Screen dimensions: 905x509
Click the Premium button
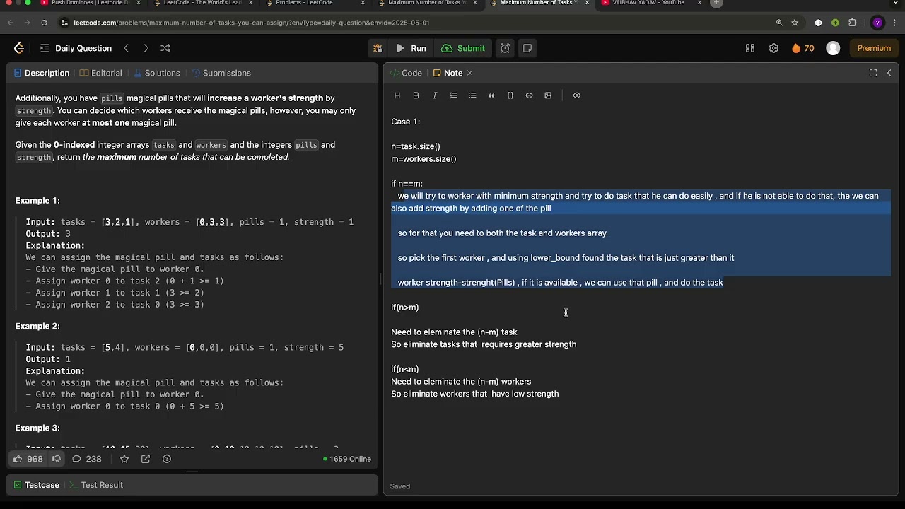point(874,48)
